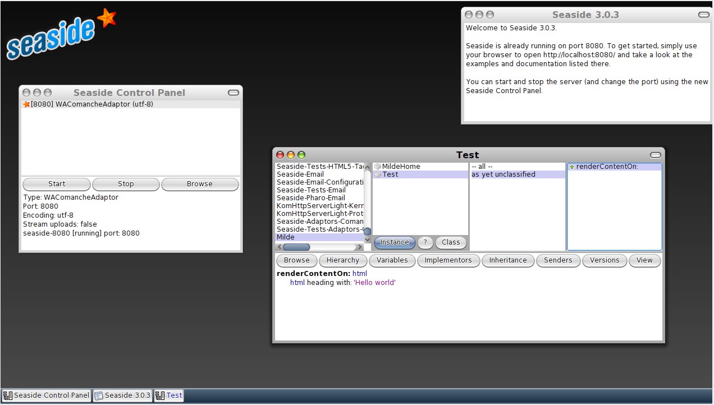
Task: Find Implementors of renderContentOn:
Action: [448, 260]
